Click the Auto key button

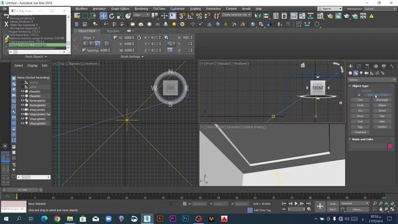click(333, 203)
